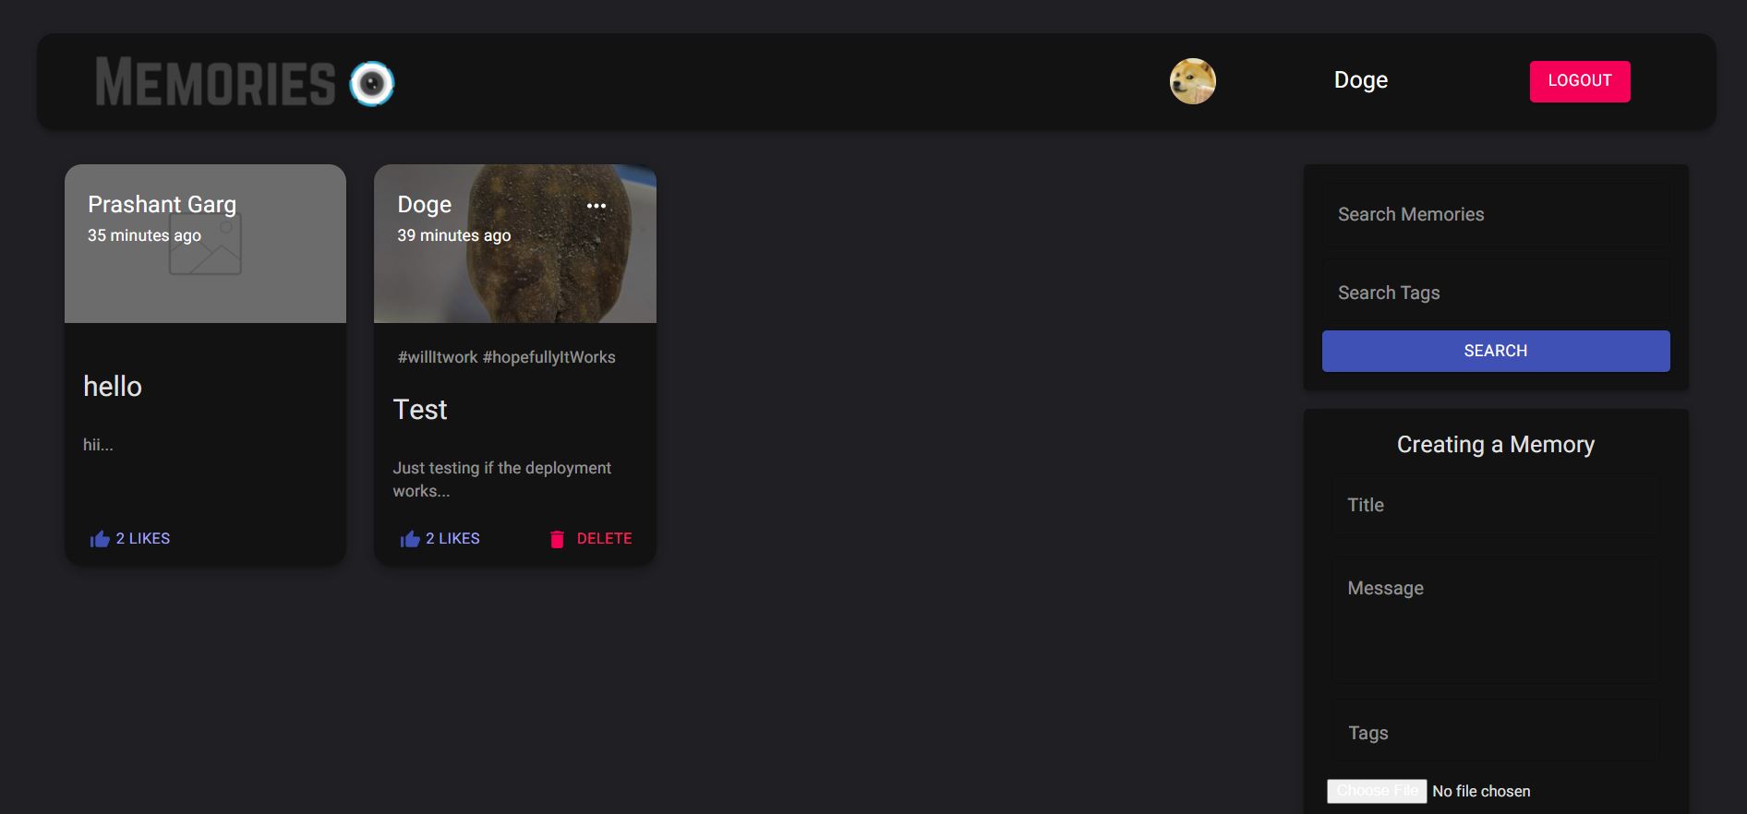Image resolution: width=1747 pixels, height=814 pixels.
Task: Click the camera lens logo icon
Action: 371,83
